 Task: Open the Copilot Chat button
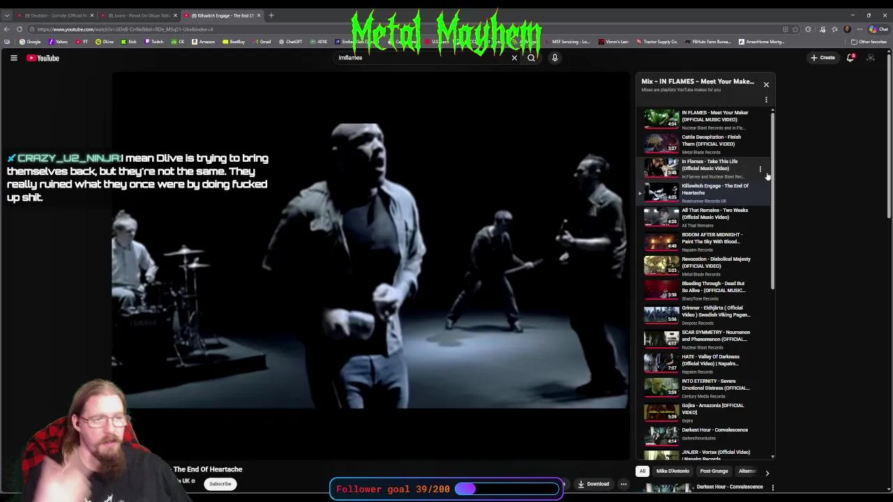[878, 29]
